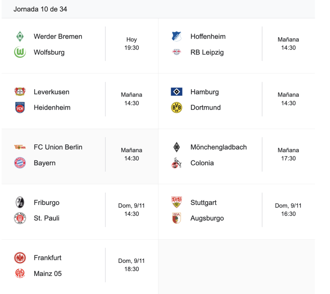Select the Mainz 05 team name
Image resolution: width=330 pixels, height=294 pixels.
pyautogui.click(x=48, y=273)
